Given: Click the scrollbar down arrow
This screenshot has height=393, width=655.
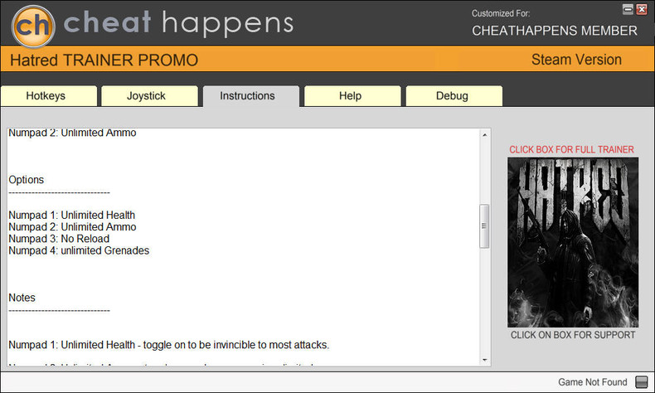Looking at the screenshot, I should point(484,360).
